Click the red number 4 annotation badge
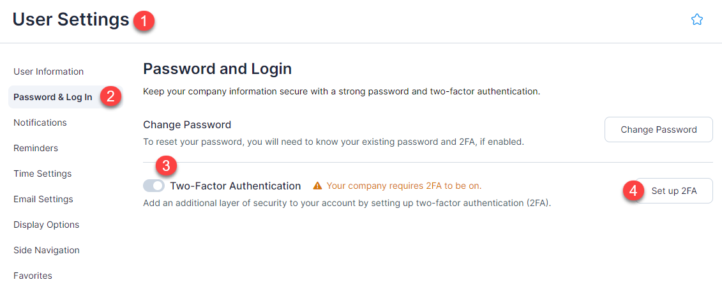Screen dimensions: 722x296 pyautogui.click(x=633, y=191)
